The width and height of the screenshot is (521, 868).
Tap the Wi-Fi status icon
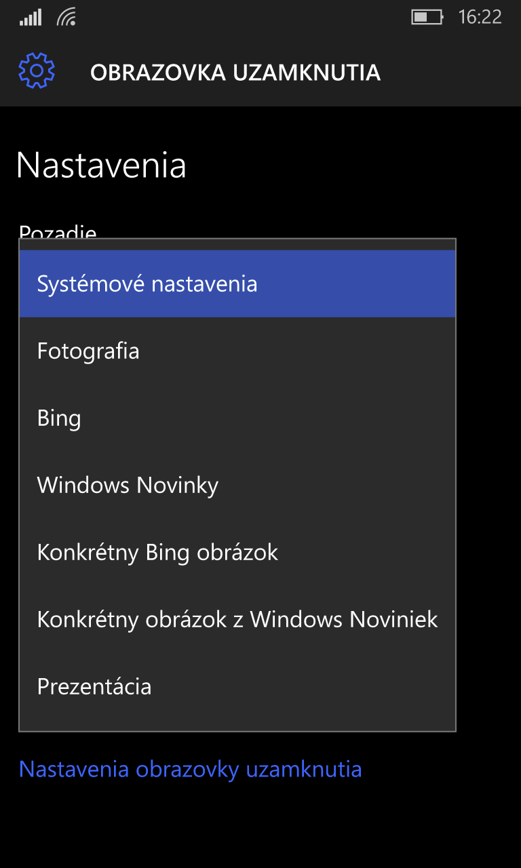[66, 17]
